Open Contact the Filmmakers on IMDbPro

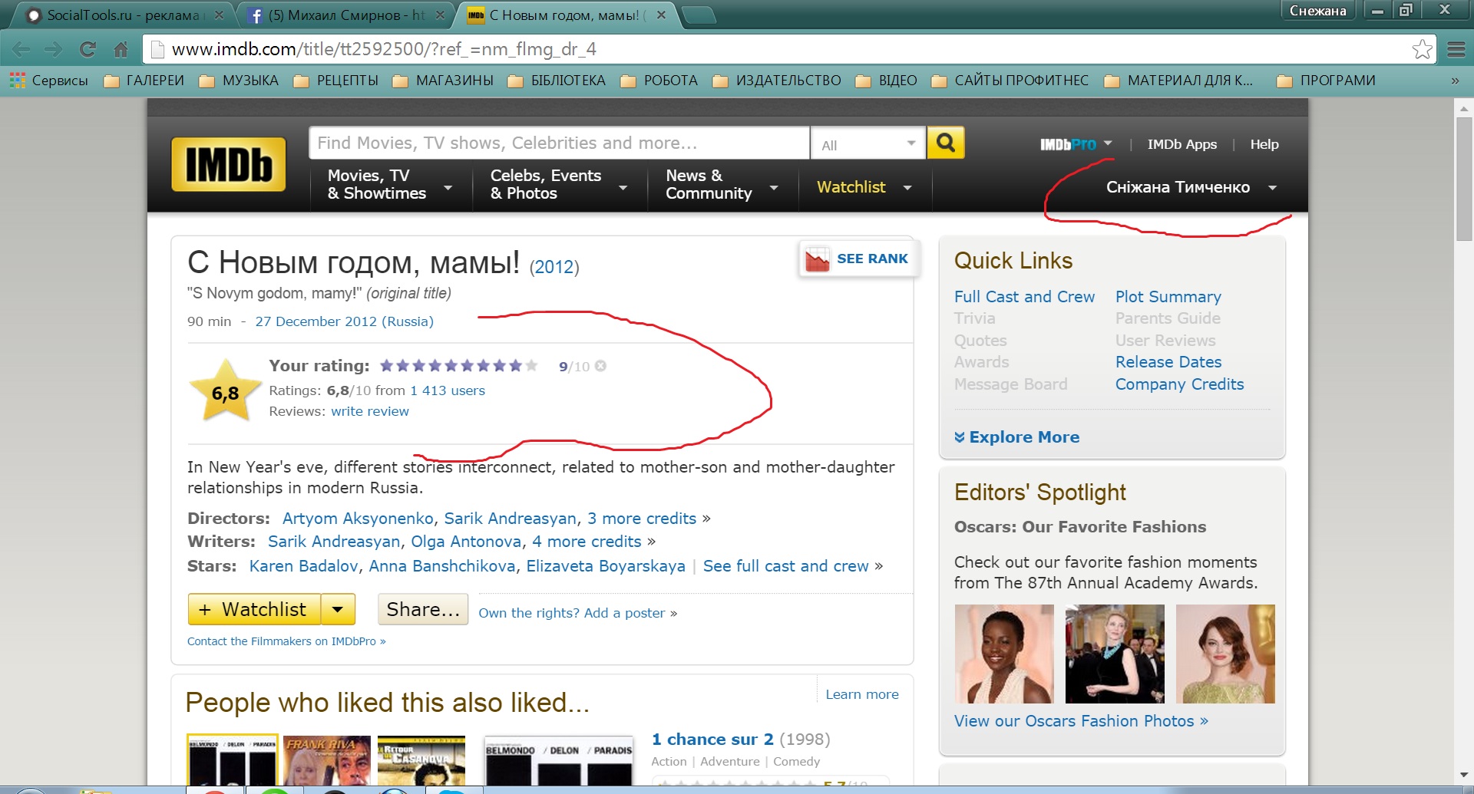[286, 641]
